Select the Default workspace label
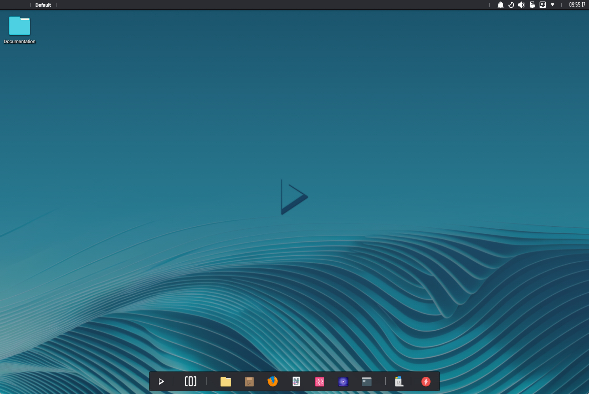The height and width of the screenshot is (394, 589). 43,5
